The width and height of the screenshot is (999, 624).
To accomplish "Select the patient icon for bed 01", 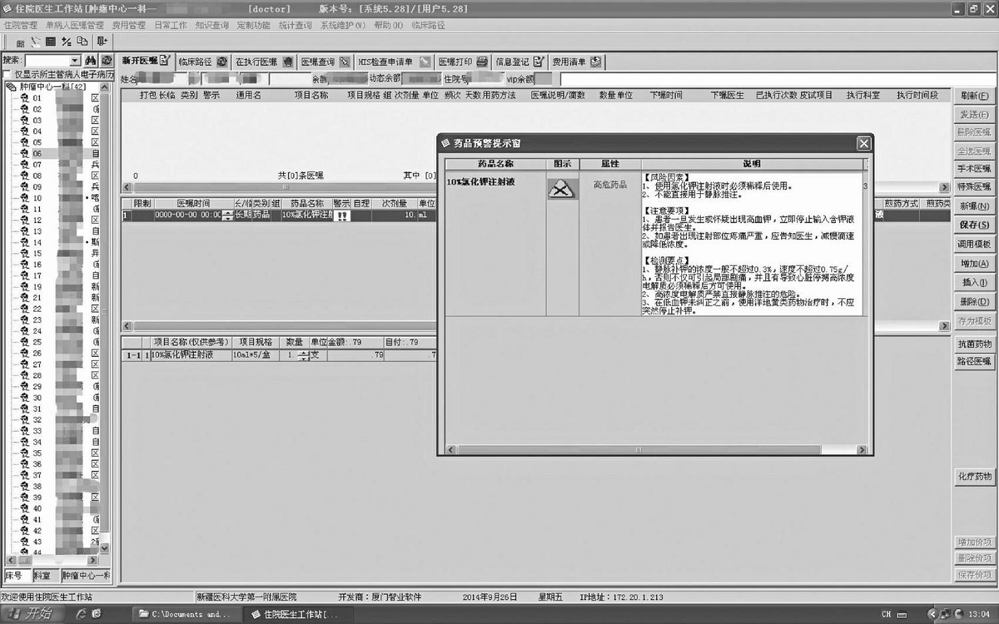I will [25, 98].
